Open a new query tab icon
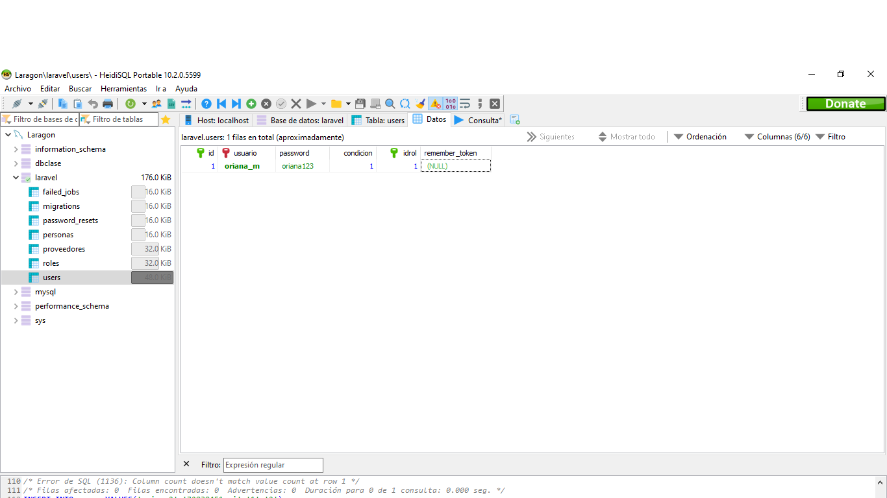The image size is (887, 498). pyautogui.click(x=515, y=120)
